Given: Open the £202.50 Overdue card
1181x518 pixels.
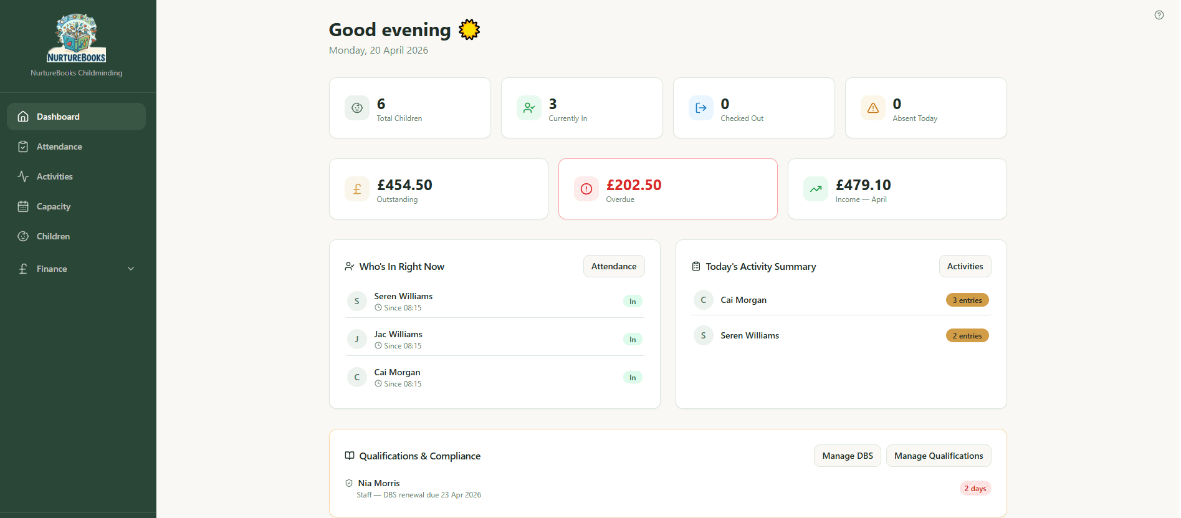Looking at the screenshot, I should pyautogui.click(x=668, y=189).
